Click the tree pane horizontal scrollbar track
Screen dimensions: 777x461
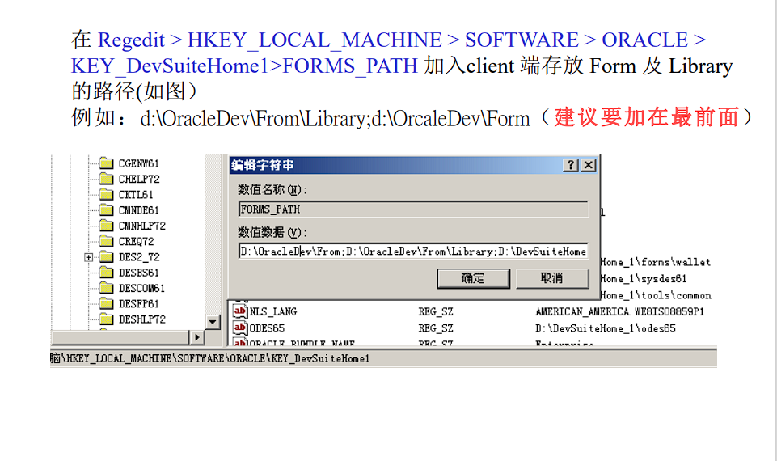coord(120,337)
